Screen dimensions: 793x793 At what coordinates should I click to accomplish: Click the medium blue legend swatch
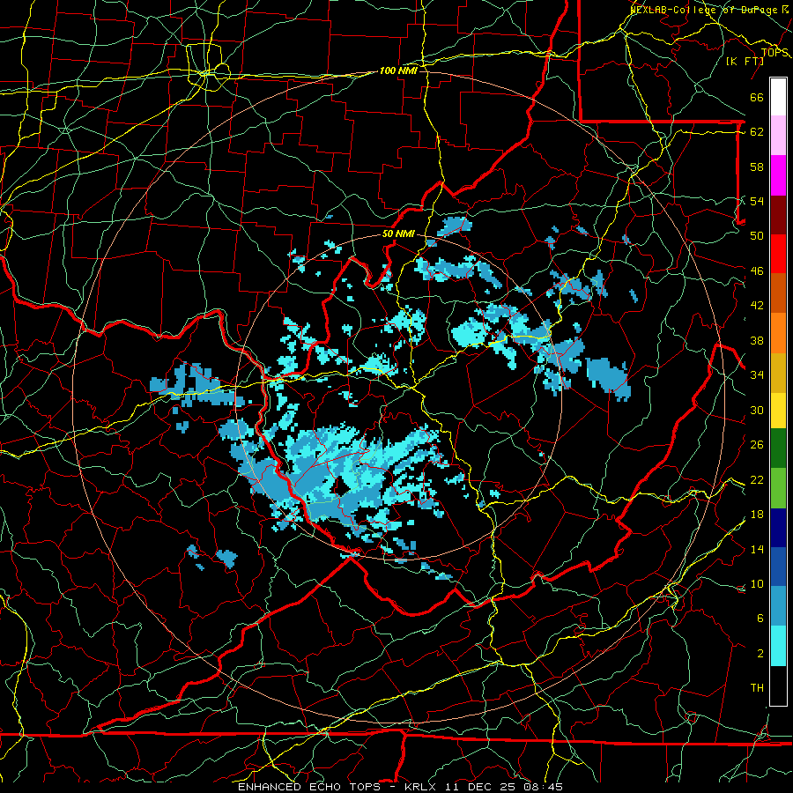coord(778,567)
